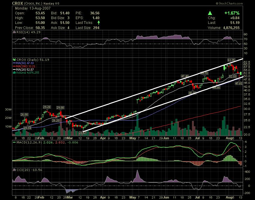Viewport: 255px width, 200px height.
Task: Click the 29.00 price annotation
Action: [60, 107]
